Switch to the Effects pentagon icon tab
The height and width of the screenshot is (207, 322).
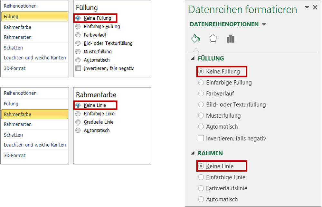tap(213, 39)
